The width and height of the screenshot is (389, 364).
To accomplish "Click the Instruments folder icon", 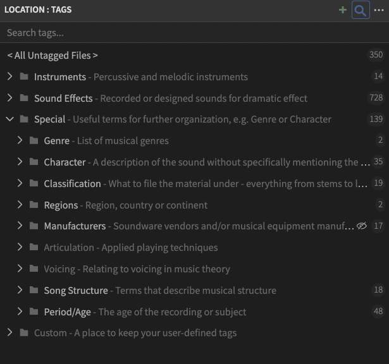I will click(24, 77).
